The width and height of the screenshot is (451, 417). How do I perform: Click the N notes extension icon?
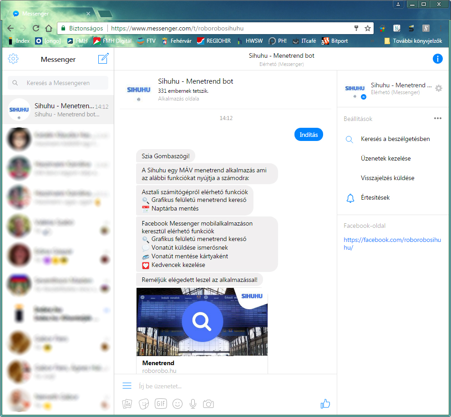(x=397, y=28)
